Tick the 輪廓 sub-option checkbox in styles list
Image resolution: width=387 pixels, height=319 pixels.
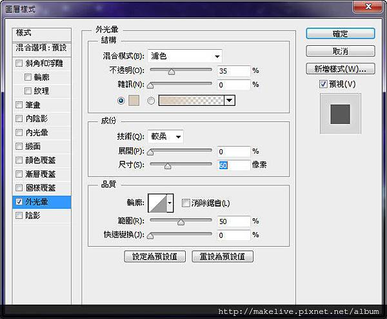[x=28, y=77]
